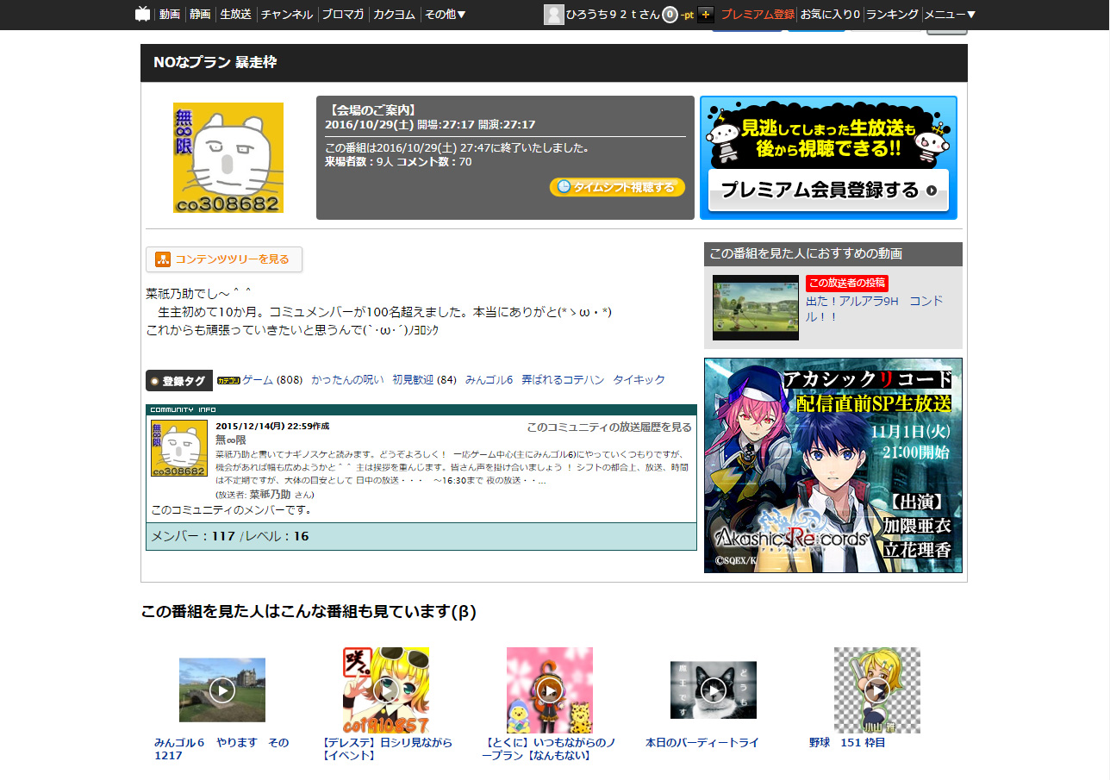This screenshot has height=780, width=1110.
Task: Click the Niconico TV logo icon
Action: 143,14
